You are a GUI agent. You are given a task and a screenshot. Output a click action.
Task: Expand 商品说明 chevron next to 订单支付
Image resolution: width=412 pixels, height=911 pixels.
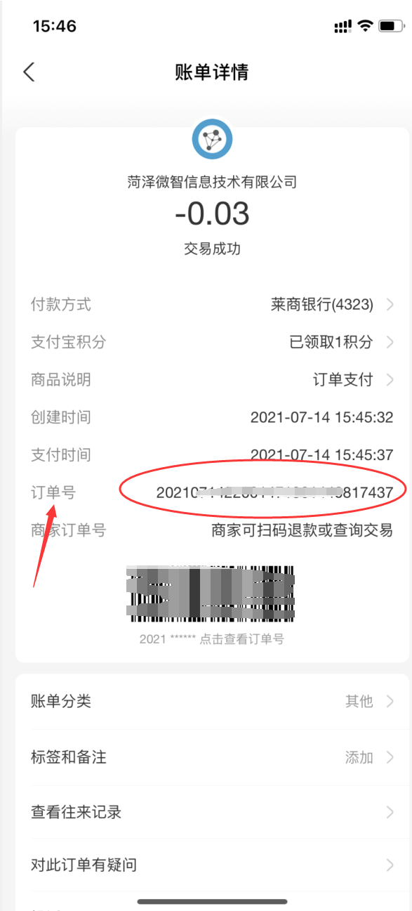click(390, 380)
